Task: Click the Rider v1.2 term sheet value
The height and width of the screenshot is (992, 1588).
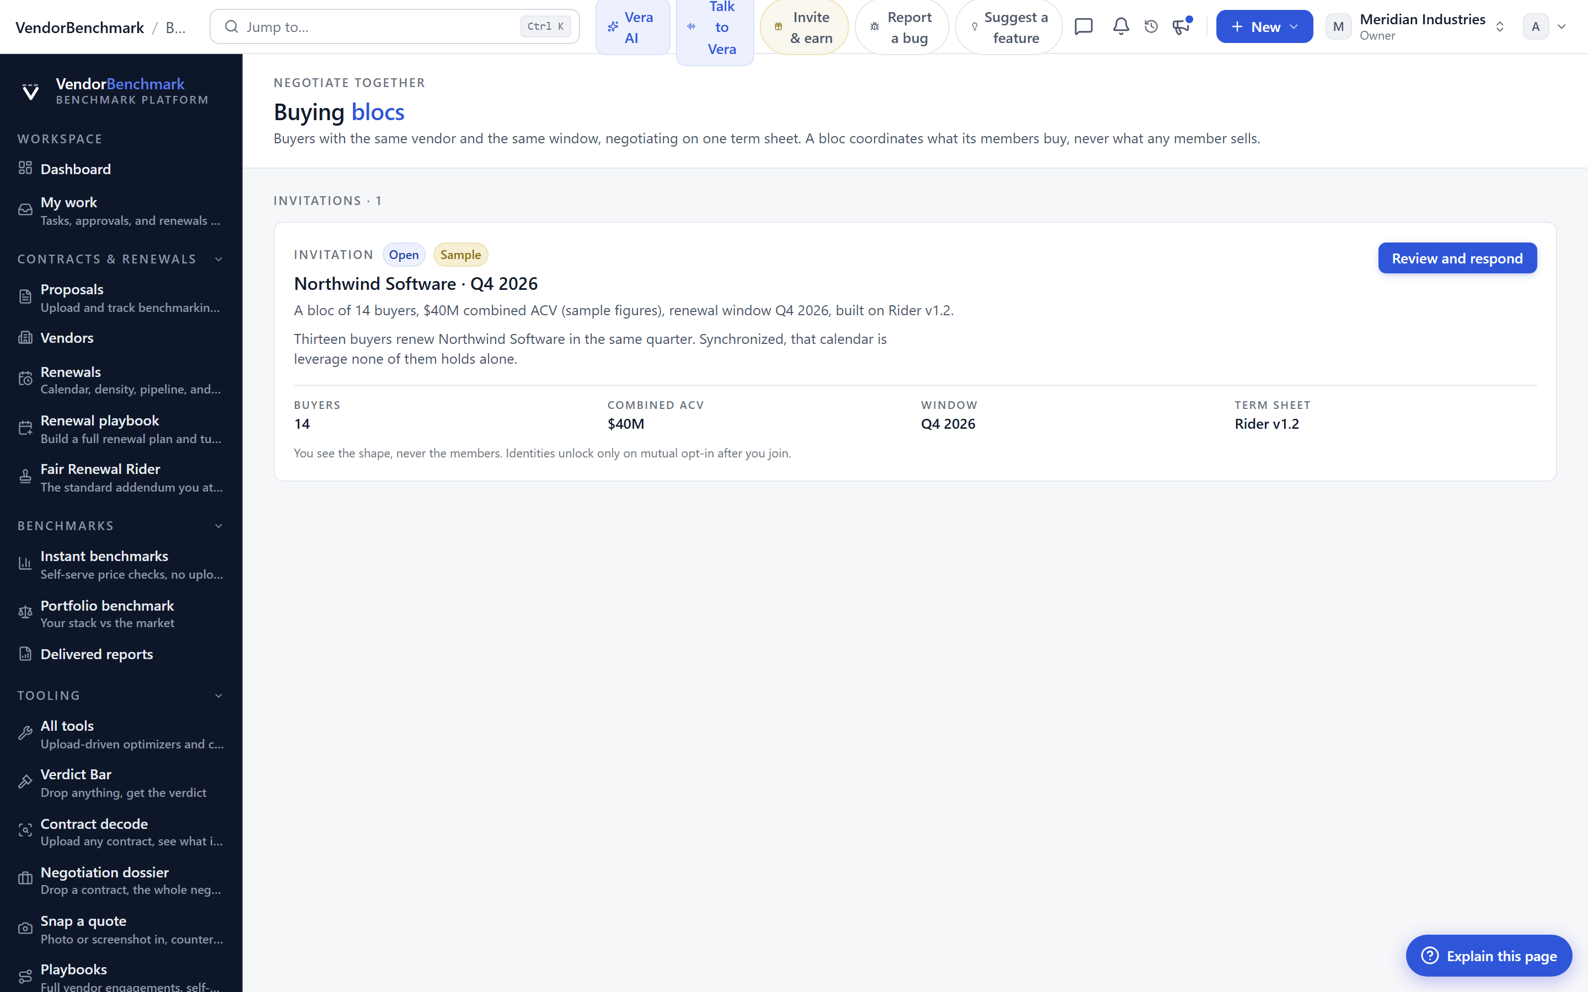Action: coord(1267,424)
